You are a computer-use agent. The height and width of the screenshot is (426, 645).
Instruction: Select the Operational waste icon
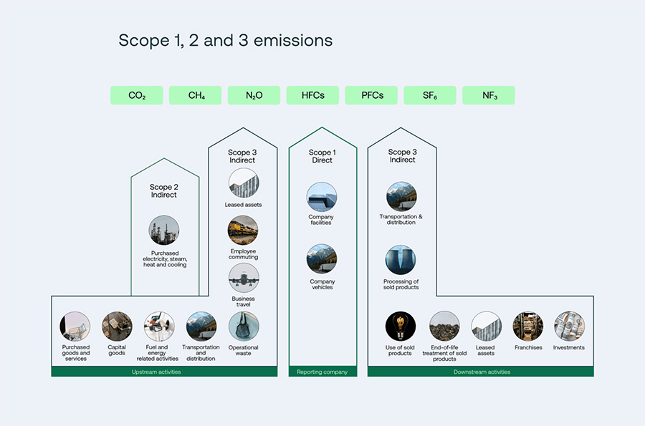[243, 324]
